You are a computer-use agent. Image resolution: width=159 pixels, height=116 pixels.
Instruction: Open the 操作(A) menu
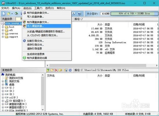point(16,8)
